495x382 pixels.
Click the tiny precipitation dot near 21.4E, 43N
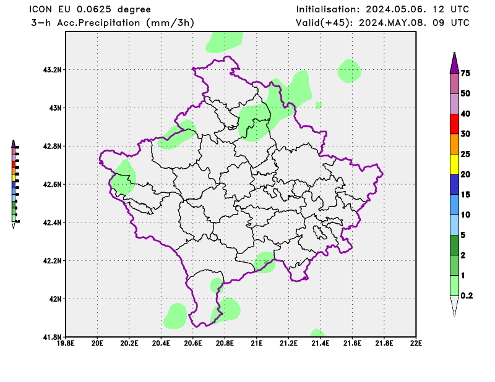pos(319,105)
